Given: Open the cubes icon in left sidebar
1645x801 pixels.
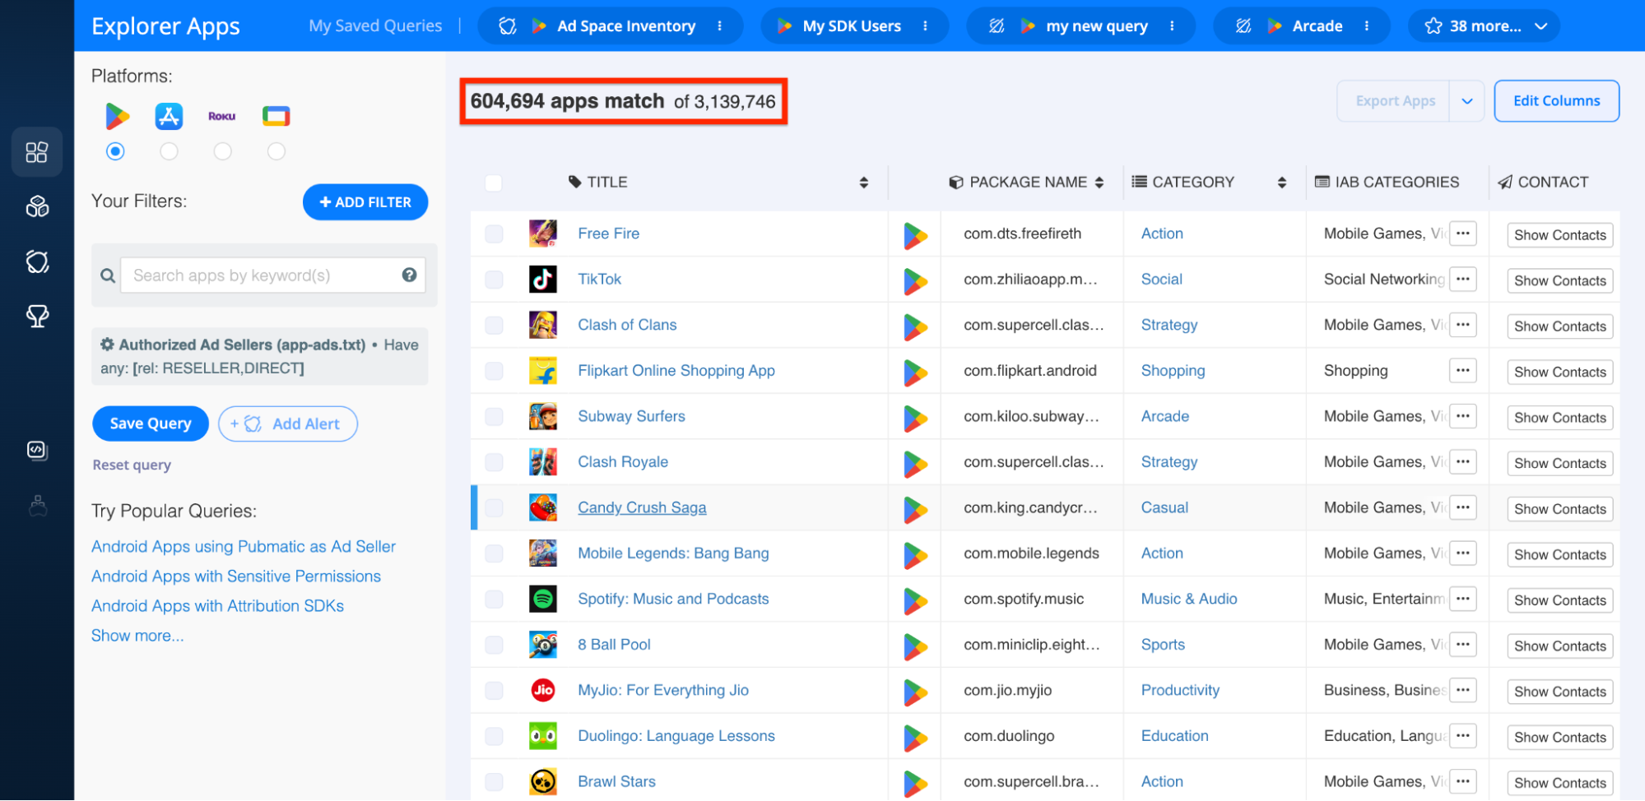Looking at the screenshot, I should tap(37, 206).
